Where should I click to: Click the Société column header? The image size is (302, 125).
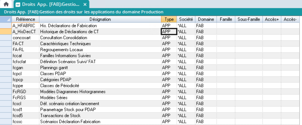(186, 19)
